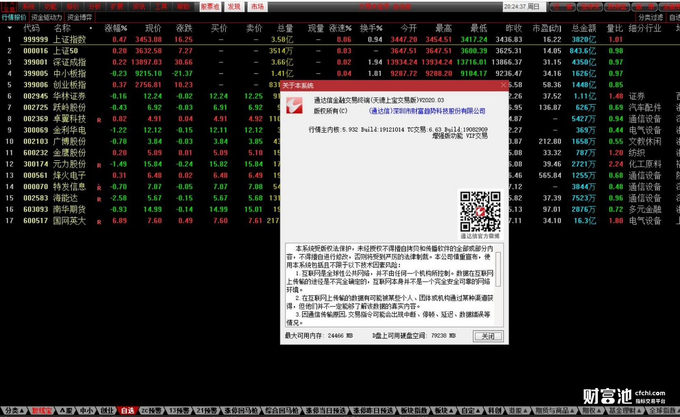
Task: Click the 股票池 button
Action: click(210, 7)
